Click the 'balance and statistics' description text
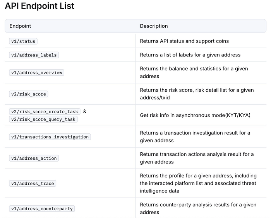This screenshot has width=271, height=218. (x=194, y=72)
